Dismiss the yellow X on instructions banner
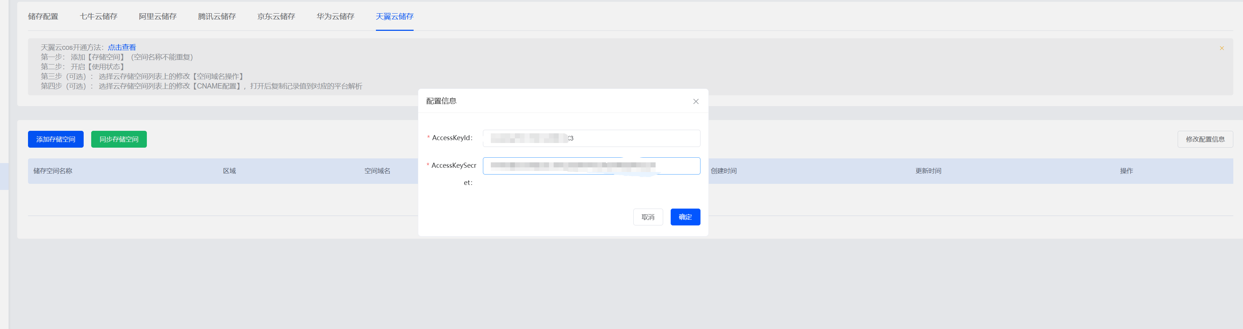 point(1221,48)
